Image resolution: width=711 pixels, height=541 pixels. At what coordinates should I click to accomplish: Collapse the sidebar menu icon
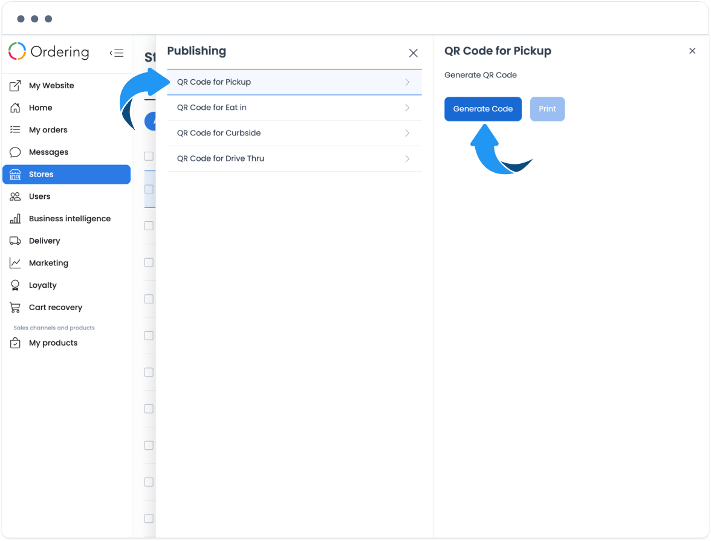point(117,53)
